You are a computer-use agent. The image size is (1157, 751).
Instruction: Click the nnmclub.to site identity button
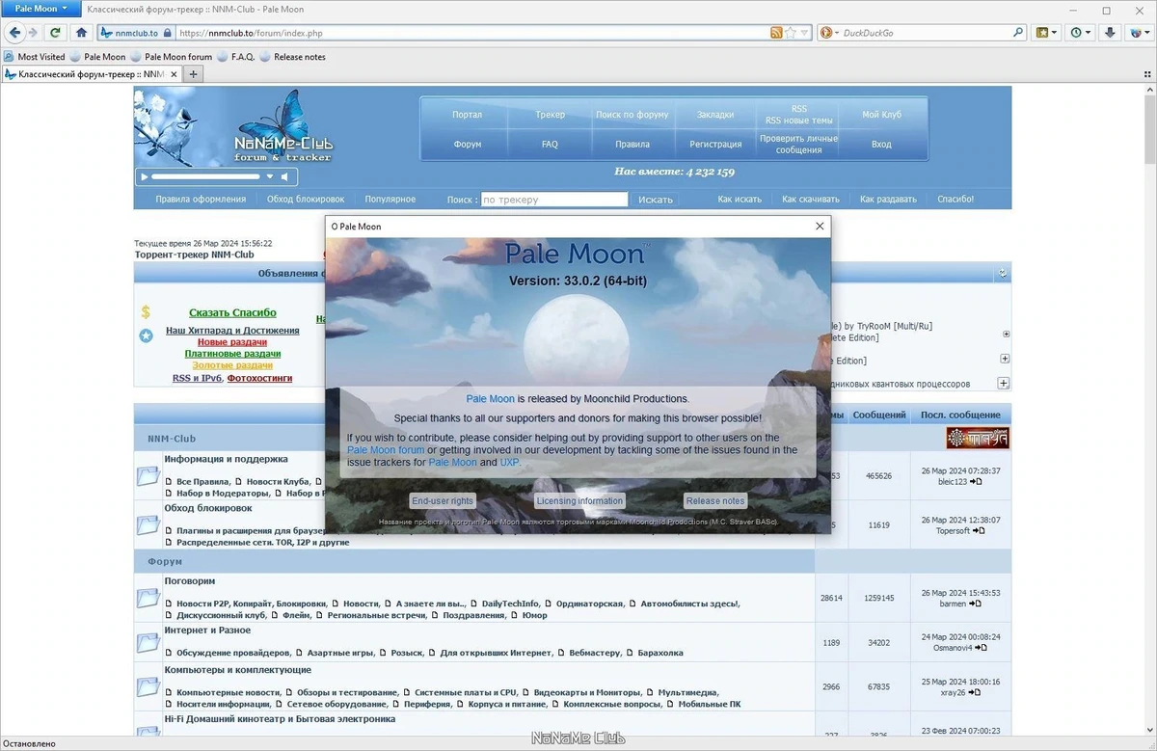click(136, 33)
